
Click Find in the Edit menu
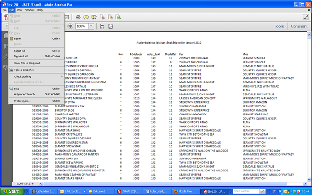(17, 89)
